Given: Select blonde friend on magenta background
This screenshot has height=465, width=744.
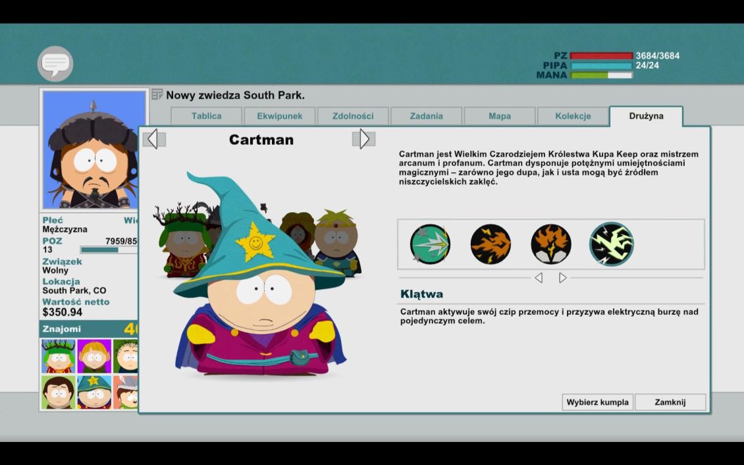Looking at the screenshot, I should point(94,356).
